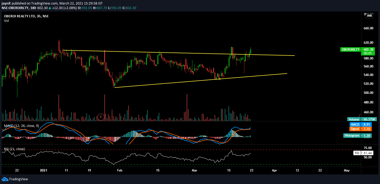Click the 75.00 RSI axis label

click(x=367, y=148)
